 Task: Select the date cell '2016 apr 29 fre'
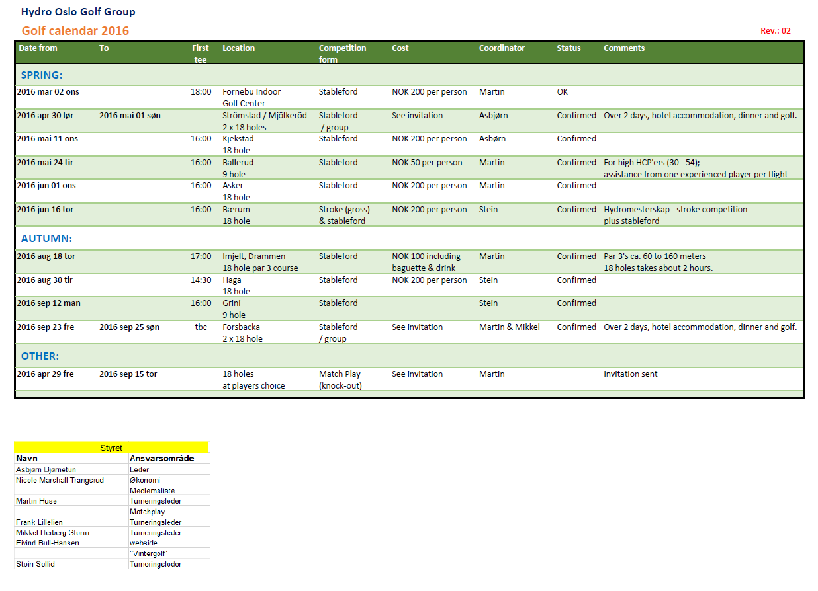pos(45,374)
